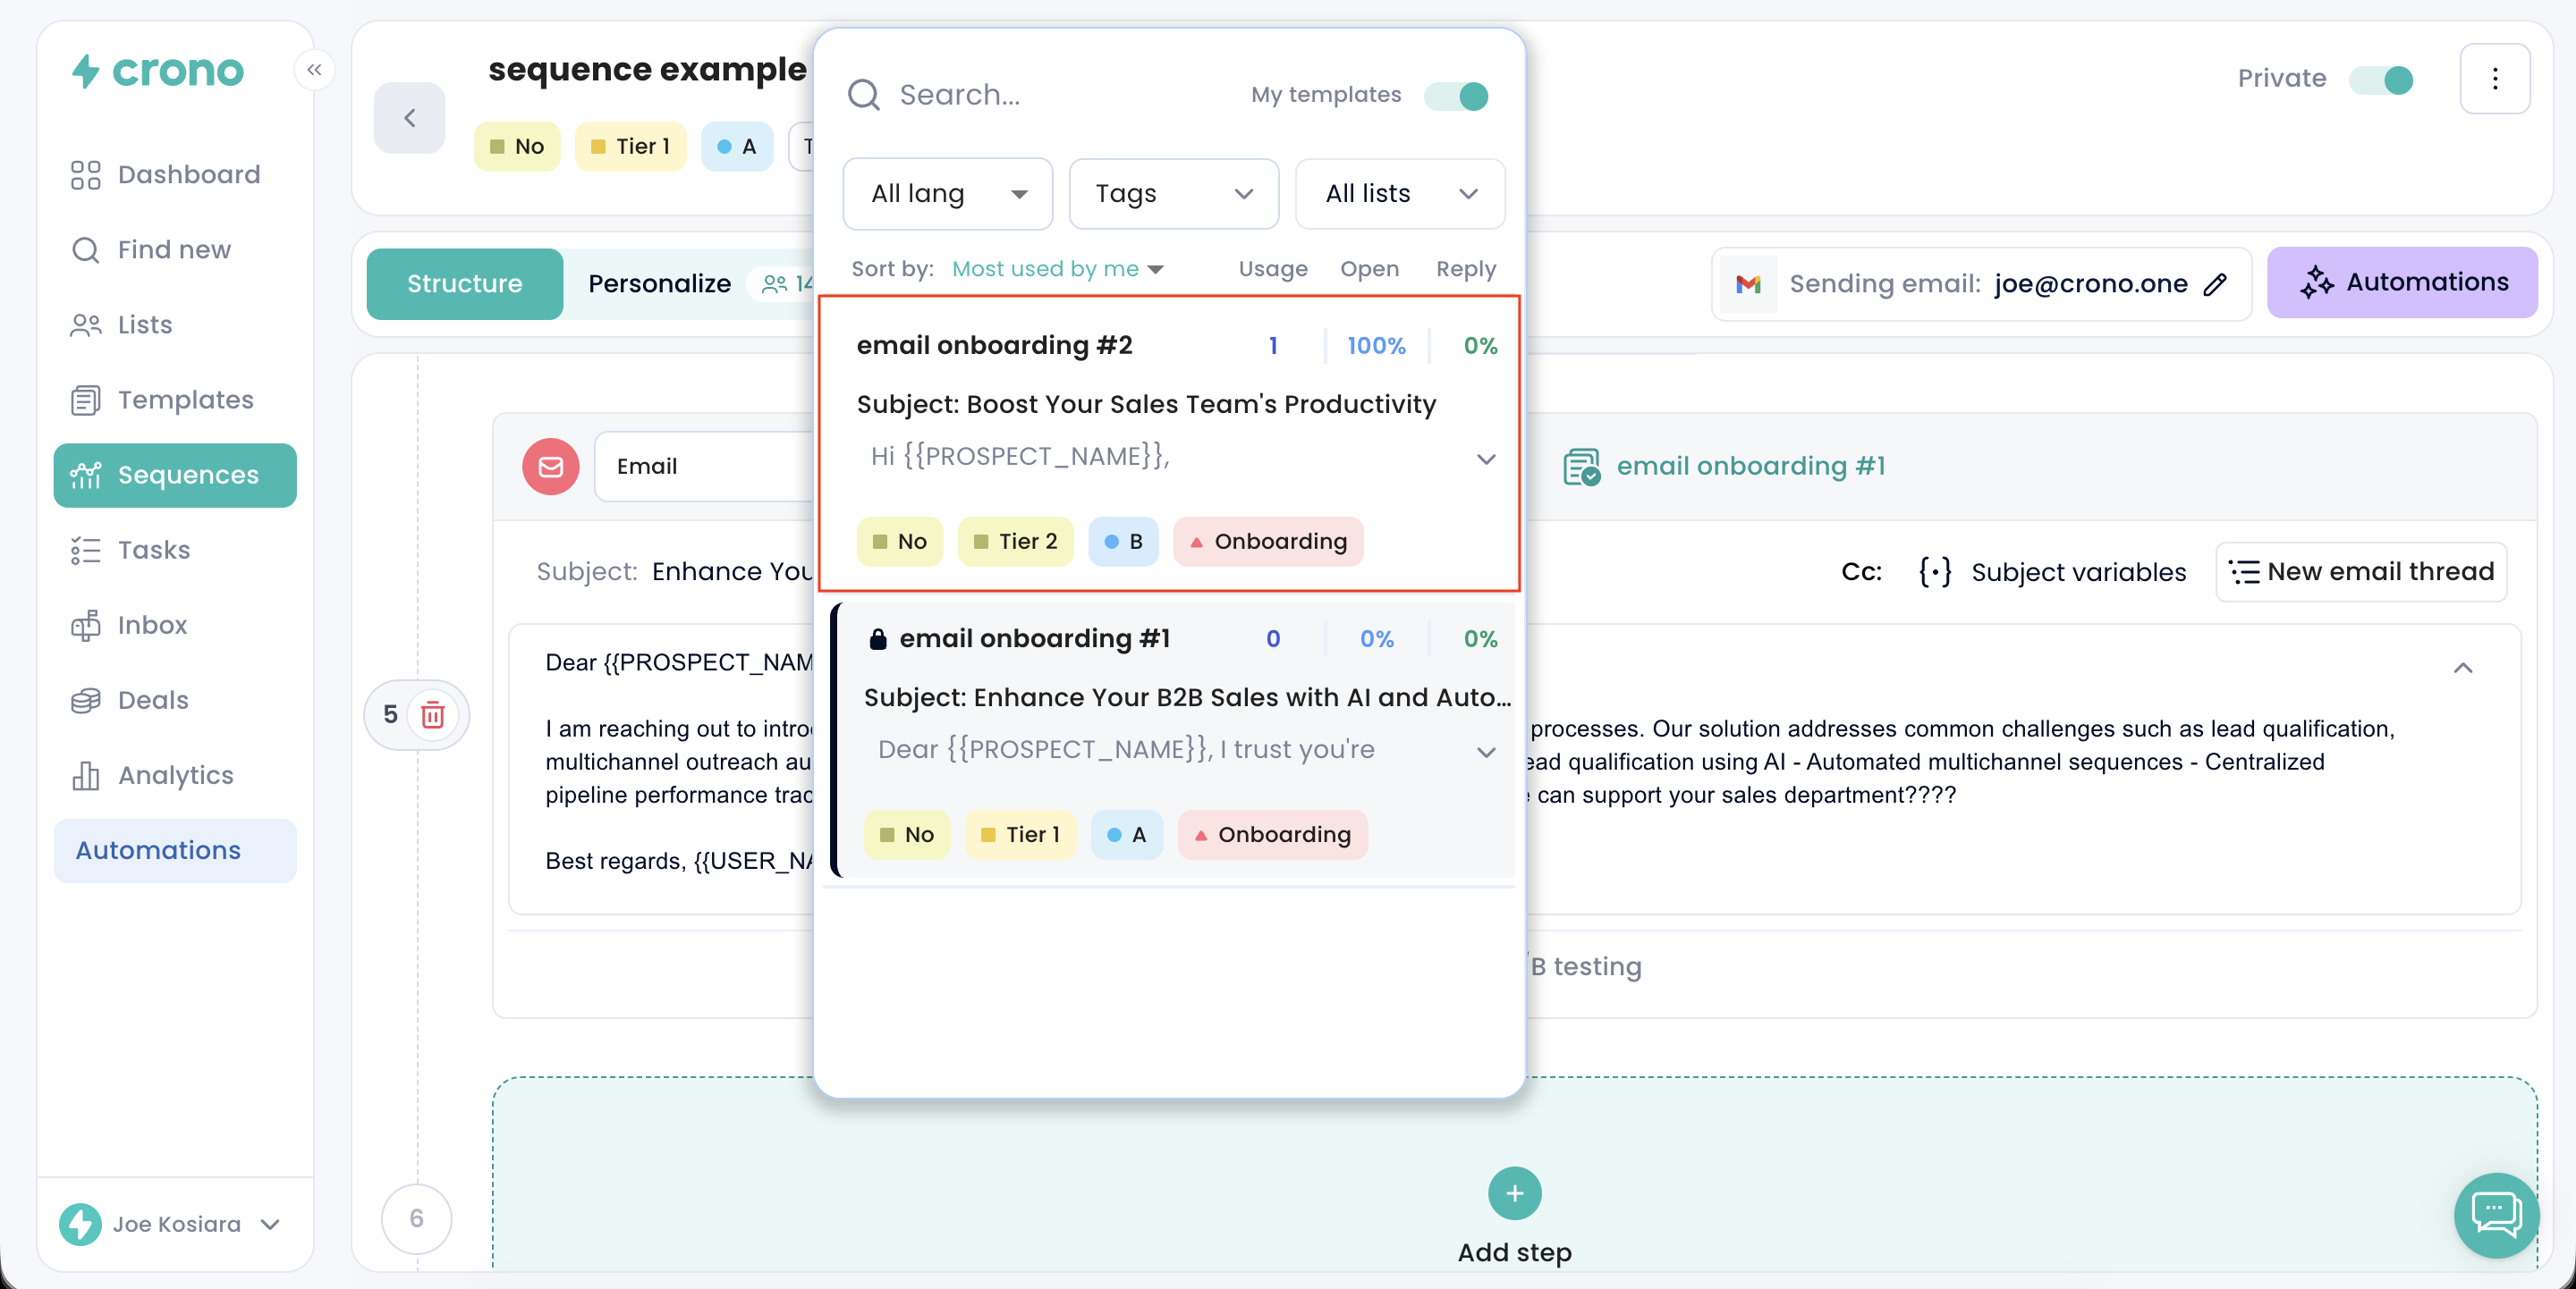This screenshot has width=2576, height=1289.
Task: Click the Subject variables braces icon
Action: click(x=1934, y=571)
